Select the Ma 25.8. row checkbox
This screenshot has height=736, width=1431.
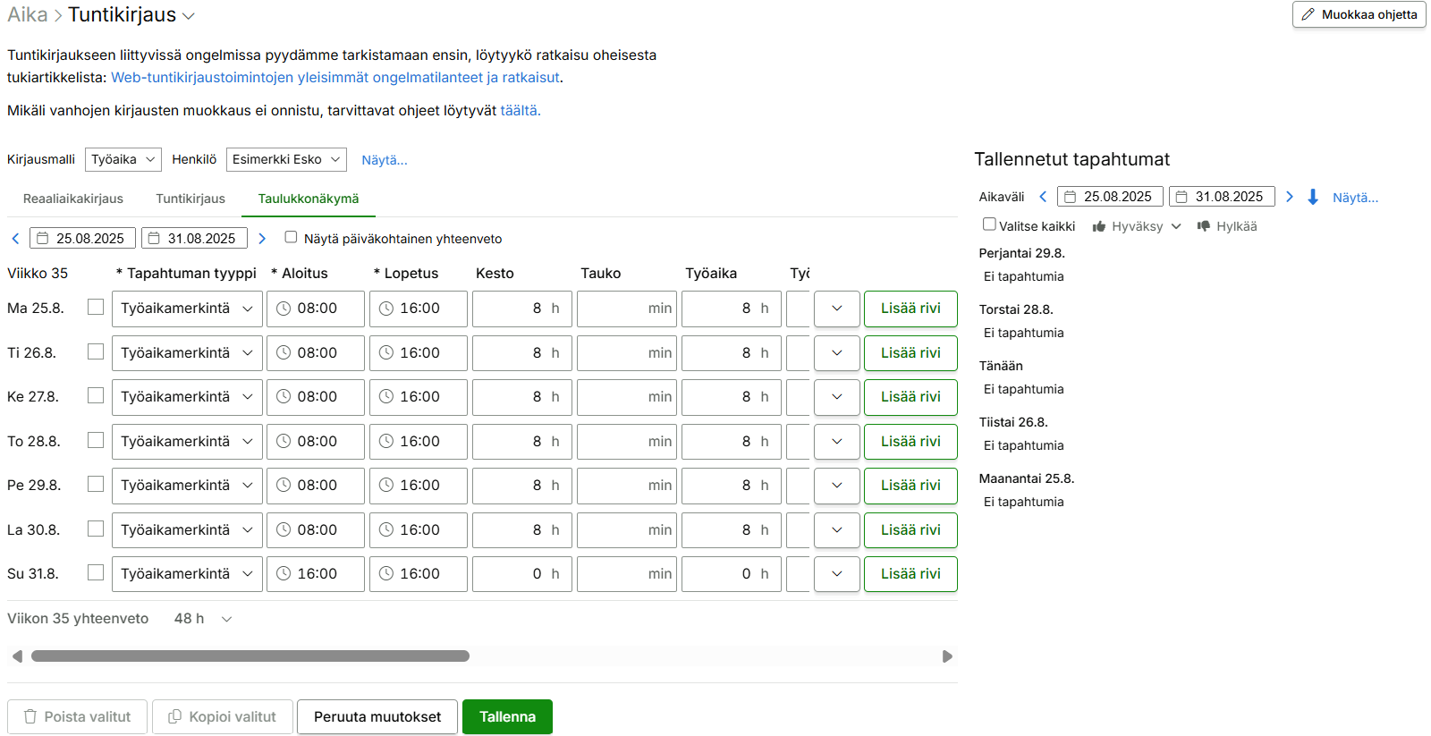(96, 307)
